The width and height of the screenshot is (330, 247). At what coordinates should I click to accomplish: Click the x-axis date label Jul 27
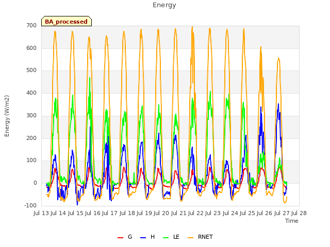point(282,213)
